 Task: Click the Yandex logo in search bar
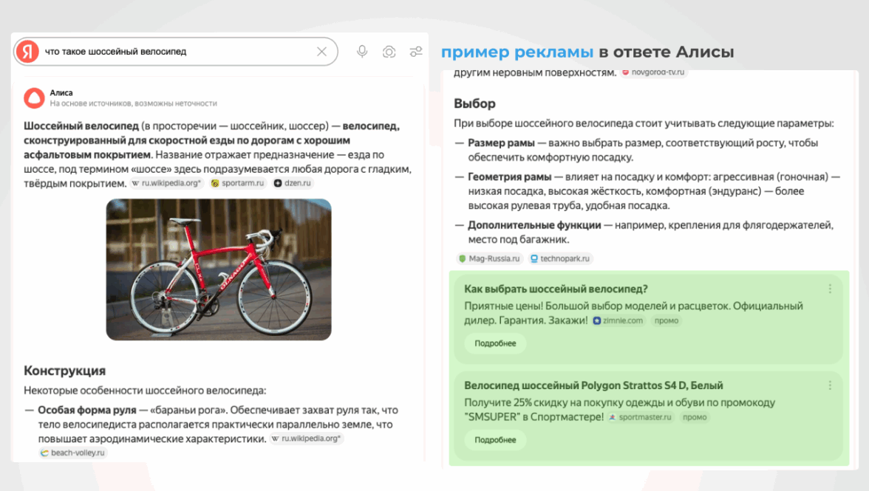coord(27,52)
